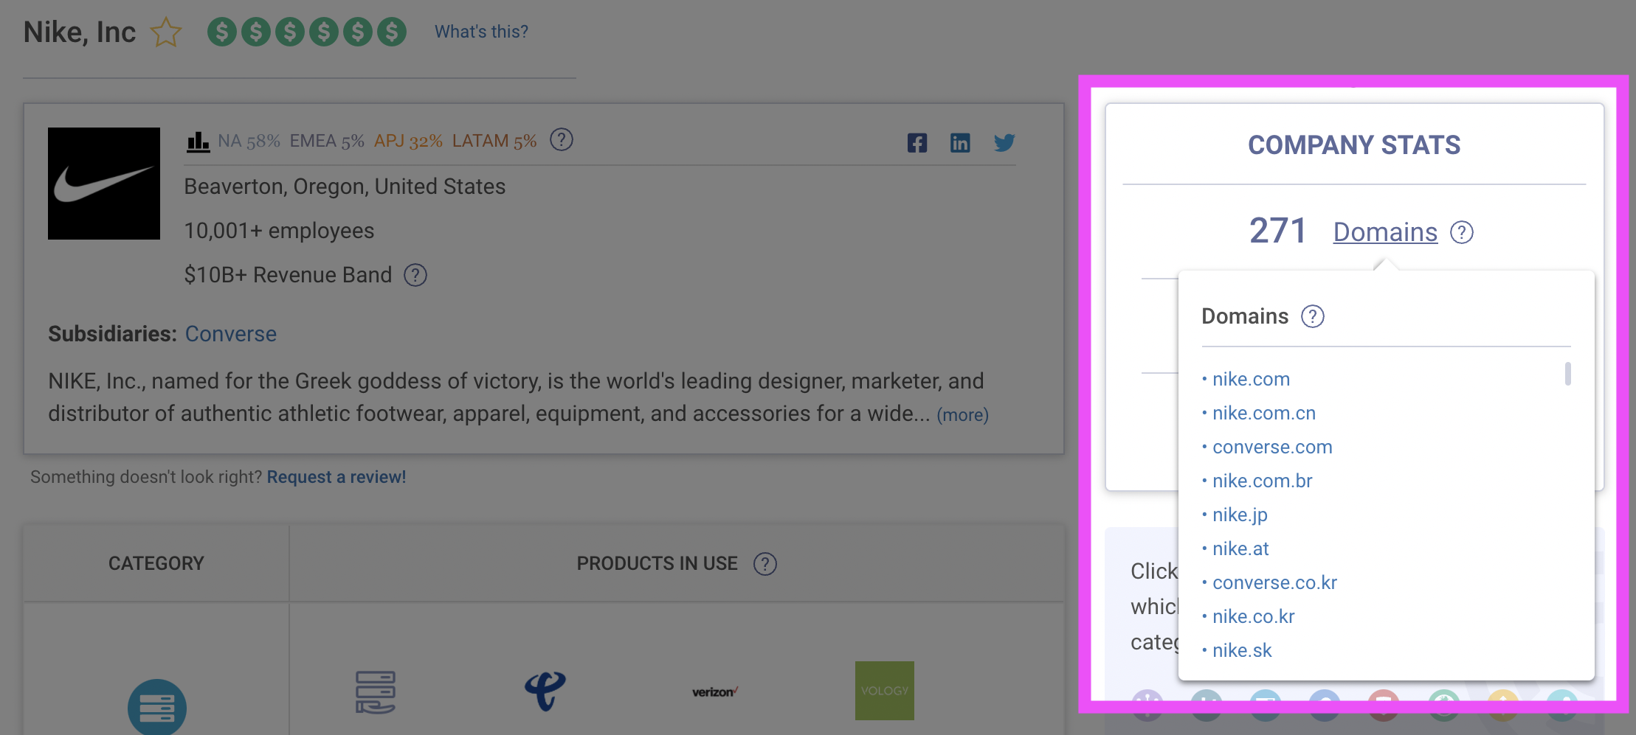
Task: Click the "Request a review!" link
Action: click(336, 477)
